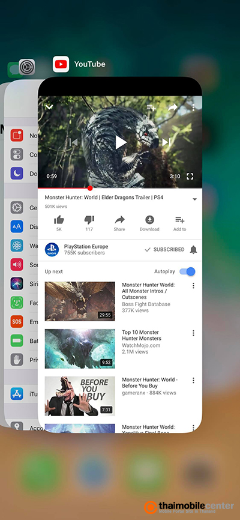Select the Top 10 Monster Hunter Monsters title
This screenshot has width=240, height=520.
(x=142, y=335)
